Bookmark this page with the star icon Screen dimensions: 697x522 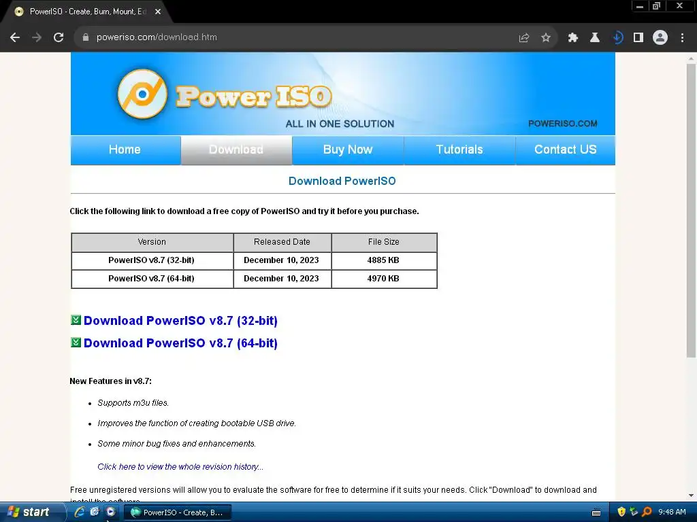[546, 38]
